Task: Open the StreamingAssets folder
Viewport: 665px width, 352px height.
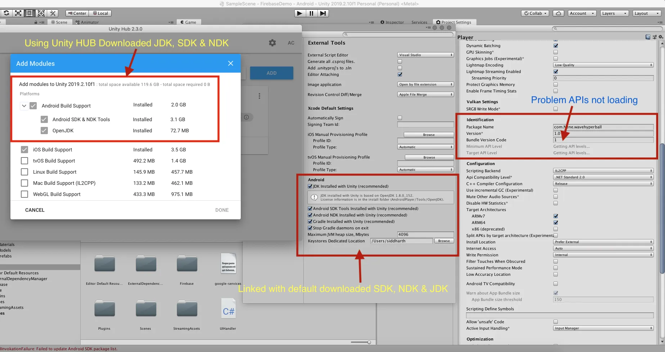Action: (x=187, y=309)
